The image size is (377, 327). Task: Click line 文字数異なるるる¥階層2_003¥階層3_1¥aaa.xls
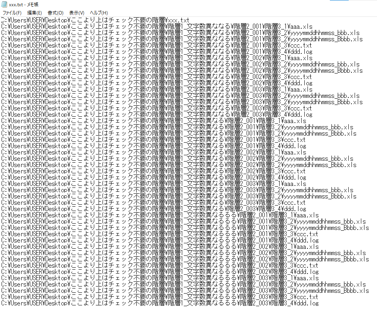pos(160,277)
